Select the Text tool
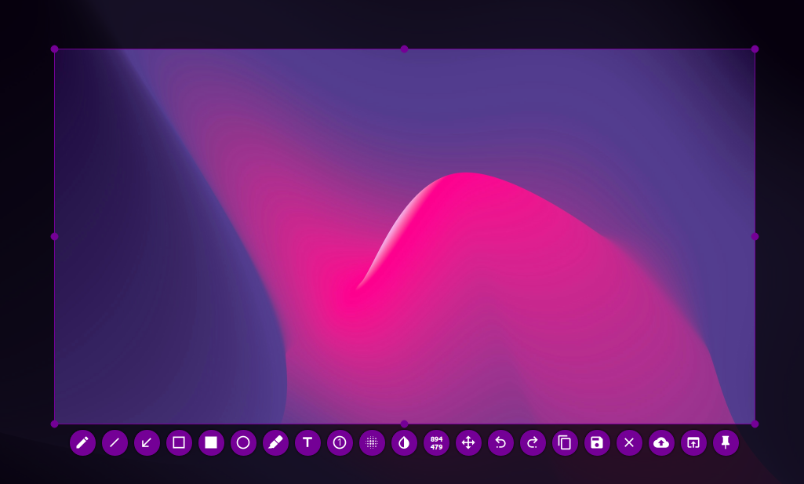Screen dimensions: 804x484 tap(307, 442)
